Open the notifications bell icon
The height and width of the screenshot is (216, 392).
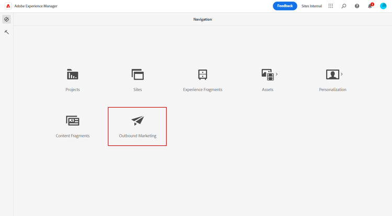pyautogui.click(x=370, y=6)
